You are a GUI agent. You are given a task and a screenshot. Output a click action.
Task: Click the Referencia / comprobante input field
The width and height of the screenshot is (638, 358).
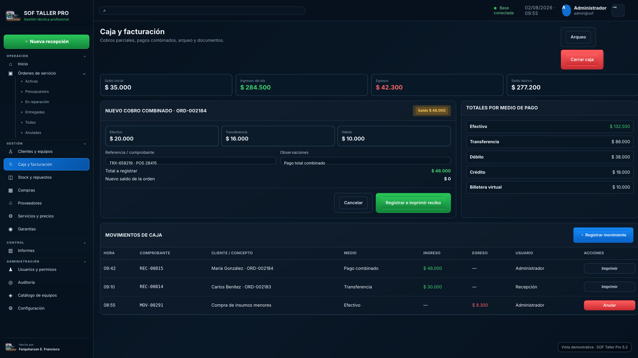coord(191,161)
